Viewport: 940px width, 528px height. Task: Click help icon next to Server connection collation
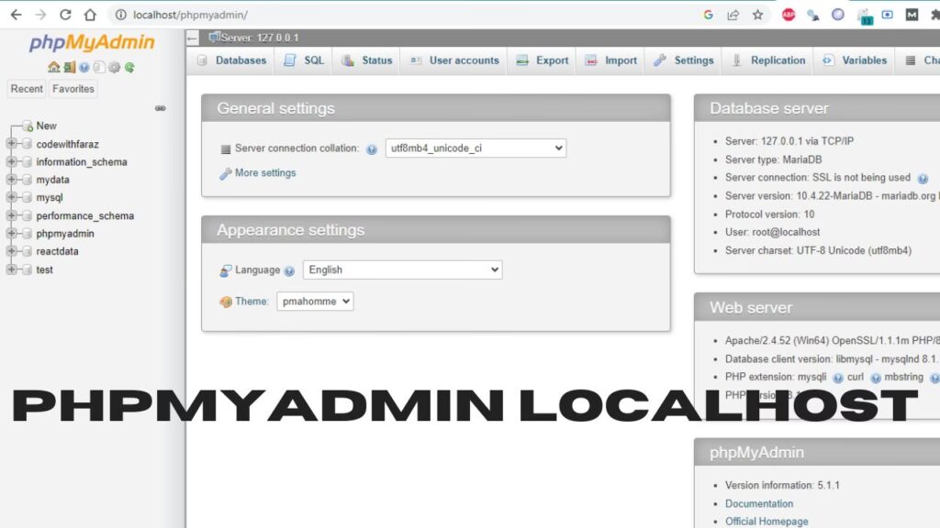pos(372,149)
